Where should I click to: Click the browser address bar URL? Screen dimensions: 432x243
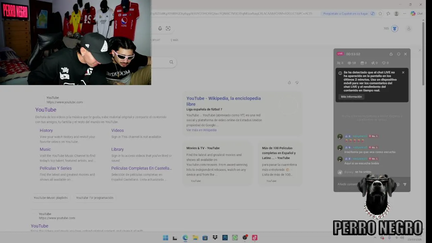(x=232, y=13)
